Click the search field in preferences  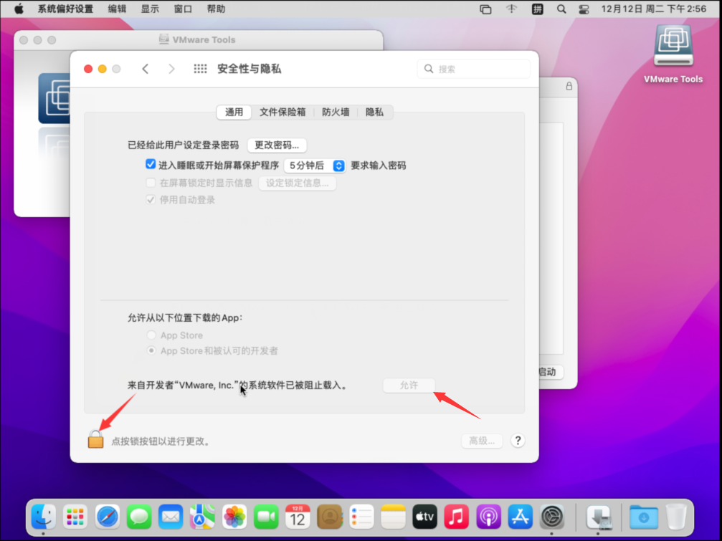(x=473, y=69)
